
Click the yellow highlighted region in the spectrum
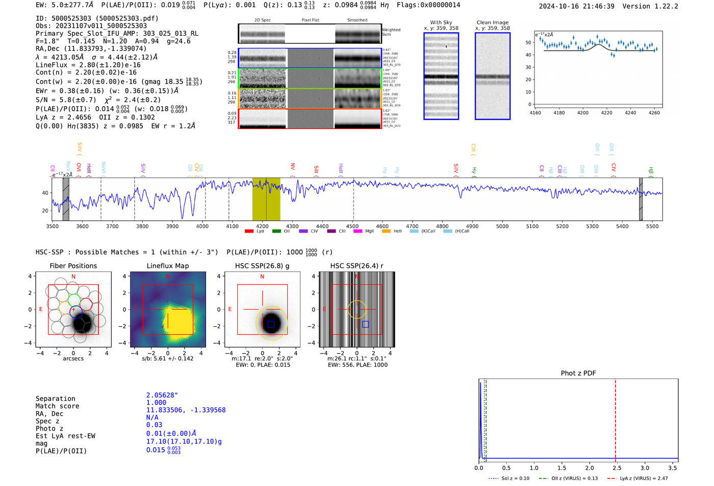pyautogui.click(x=266, y=199)
